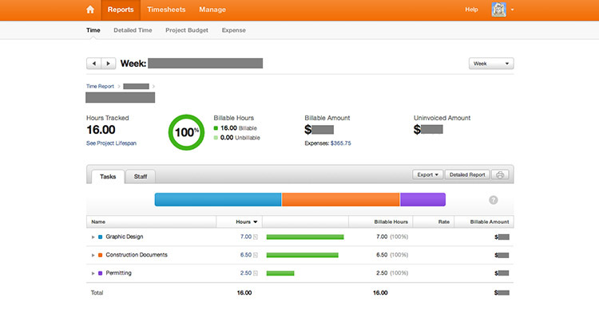Expand the Construction Documents row triangle
The image size is (599, 309).
click(x=93, y=256)
